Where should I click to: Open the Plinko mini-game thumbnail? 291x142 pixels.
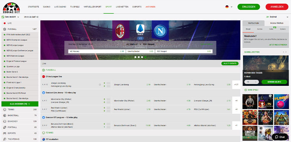(x=281, y=102)
